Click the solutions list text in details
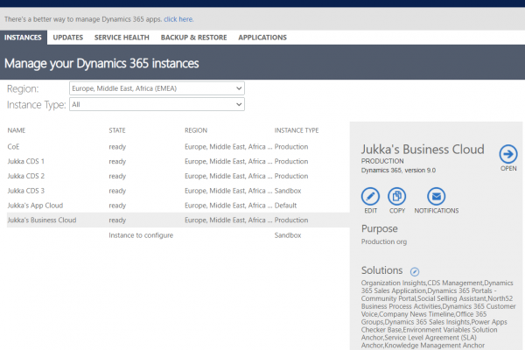 click(x=438, y=314)
